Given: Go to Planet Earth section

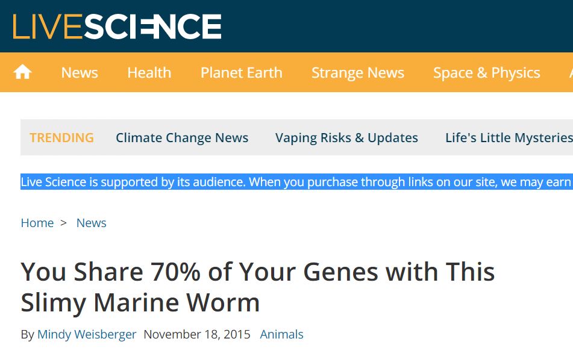Looking at the screenshot, I should pos(241,72).
